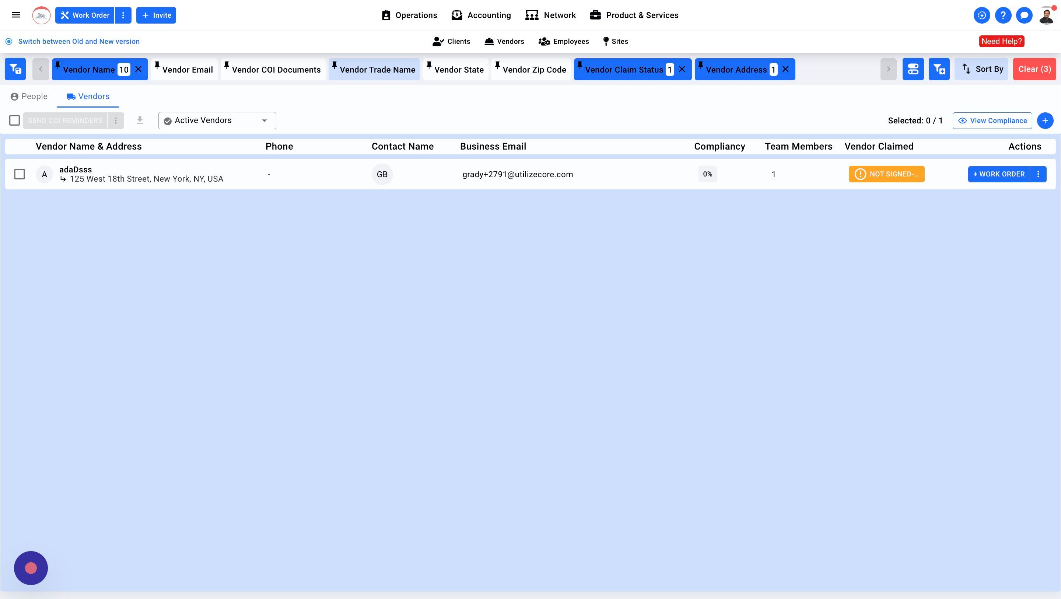Click the toggle view layout icon
The height and width of the screenshot is (599, 1061).
pos(913,69)
